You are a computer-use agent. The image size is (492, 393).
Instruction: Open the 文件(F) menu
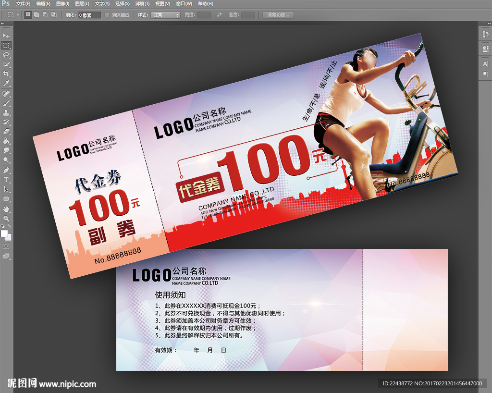coord(23,4)
